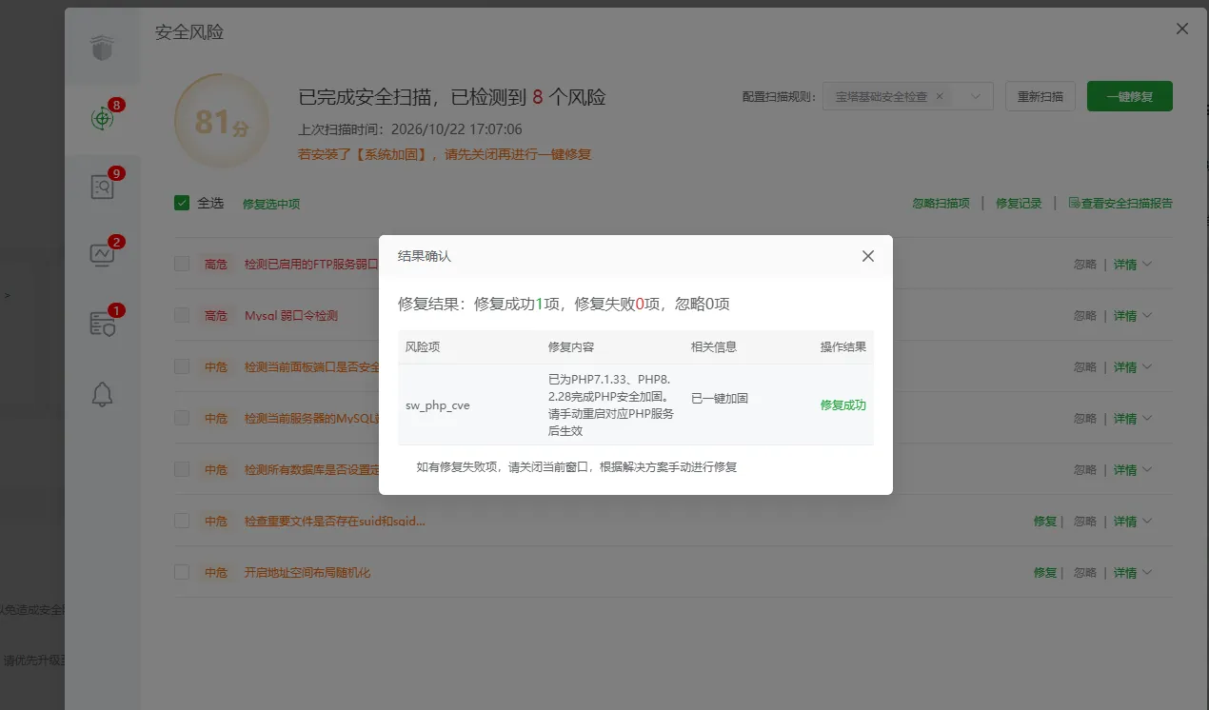Click the green 一键修复 button
Image resolution: width=1209 pixels, height=710 pixels.
1130,96
